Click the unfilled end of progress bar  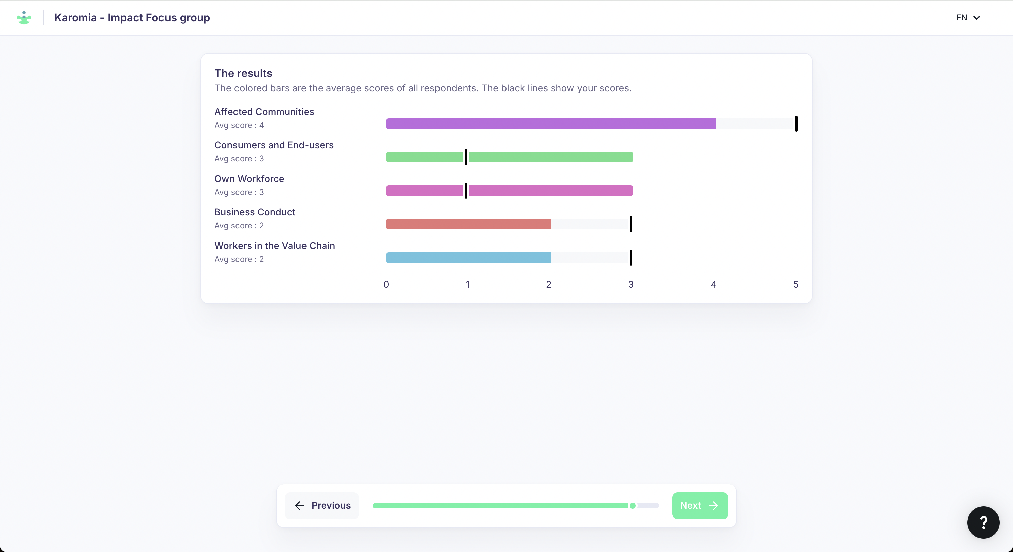click(649, 505)
